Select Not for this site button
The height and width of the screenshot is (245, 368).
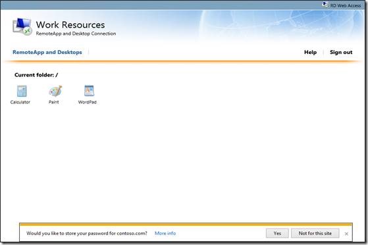[x=315, y=233]
